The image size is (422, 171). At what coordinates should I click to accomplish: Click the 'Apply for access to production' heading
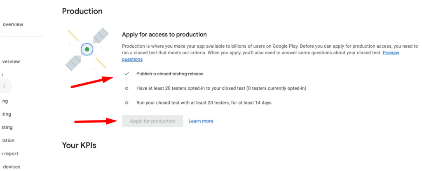point(164,35)
